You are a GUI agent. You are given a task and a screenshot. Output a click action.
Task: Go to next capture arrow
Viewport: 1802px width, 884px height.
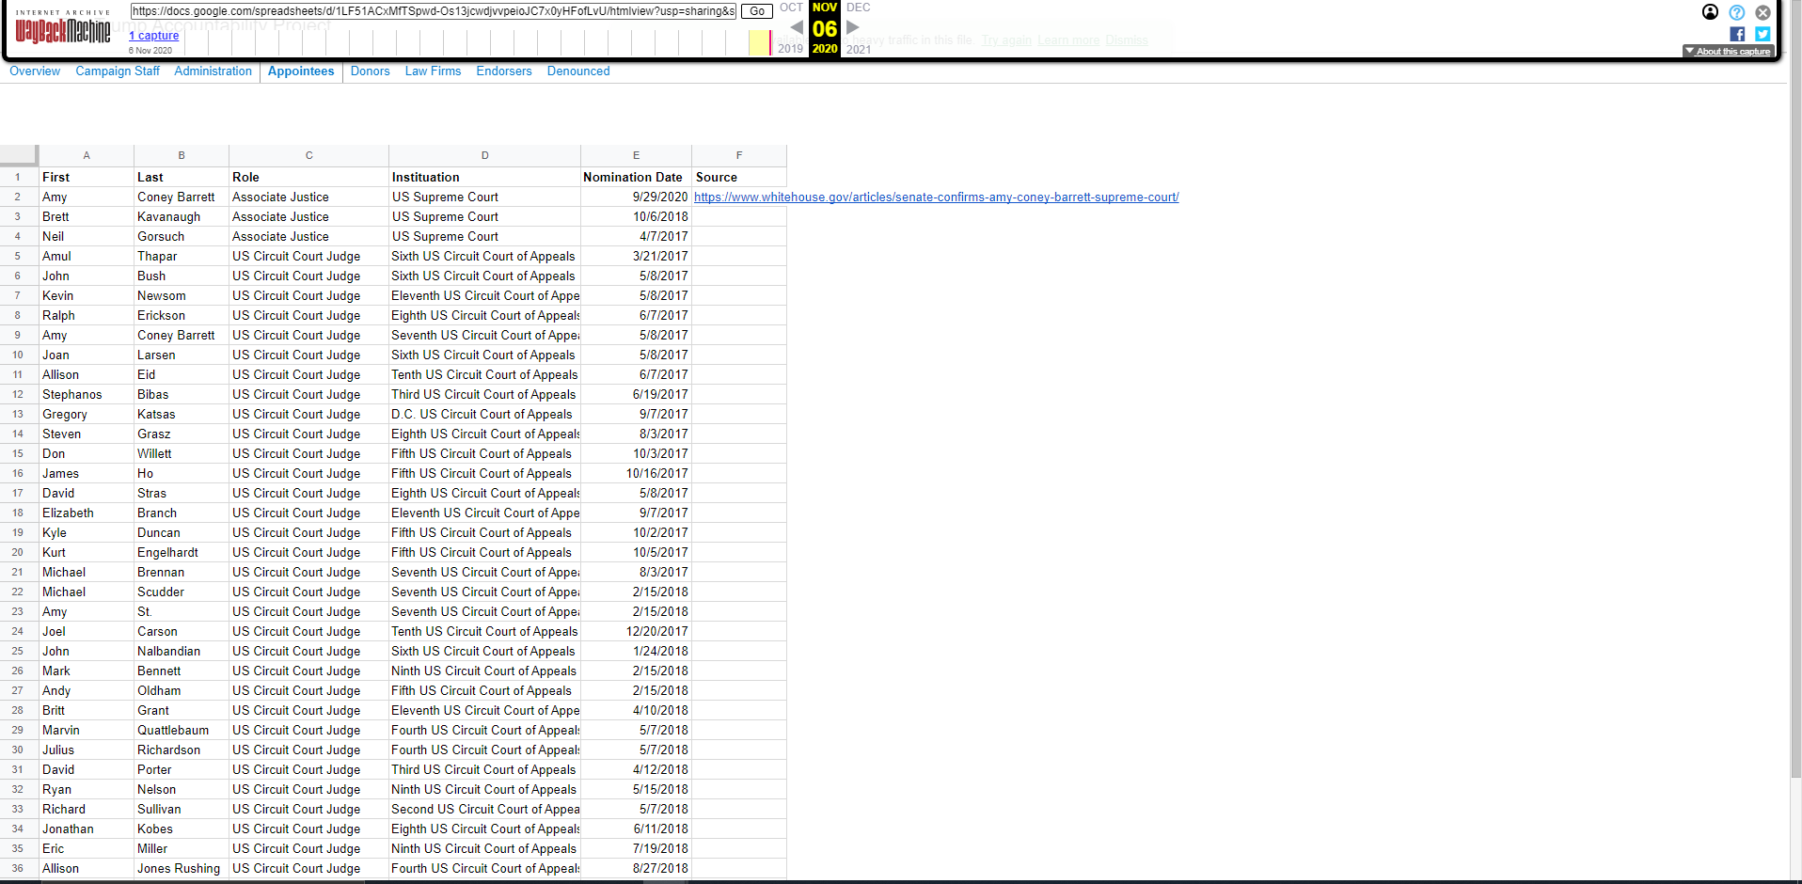point(853,27)
